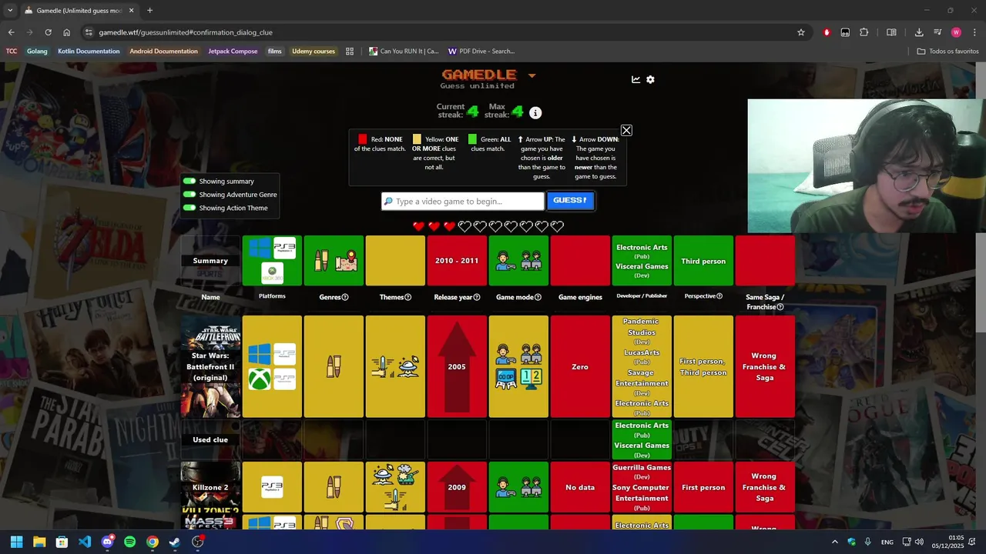Click the summary game mode icons cell
This screenshot has width=986, height=554.
[518, 261]
